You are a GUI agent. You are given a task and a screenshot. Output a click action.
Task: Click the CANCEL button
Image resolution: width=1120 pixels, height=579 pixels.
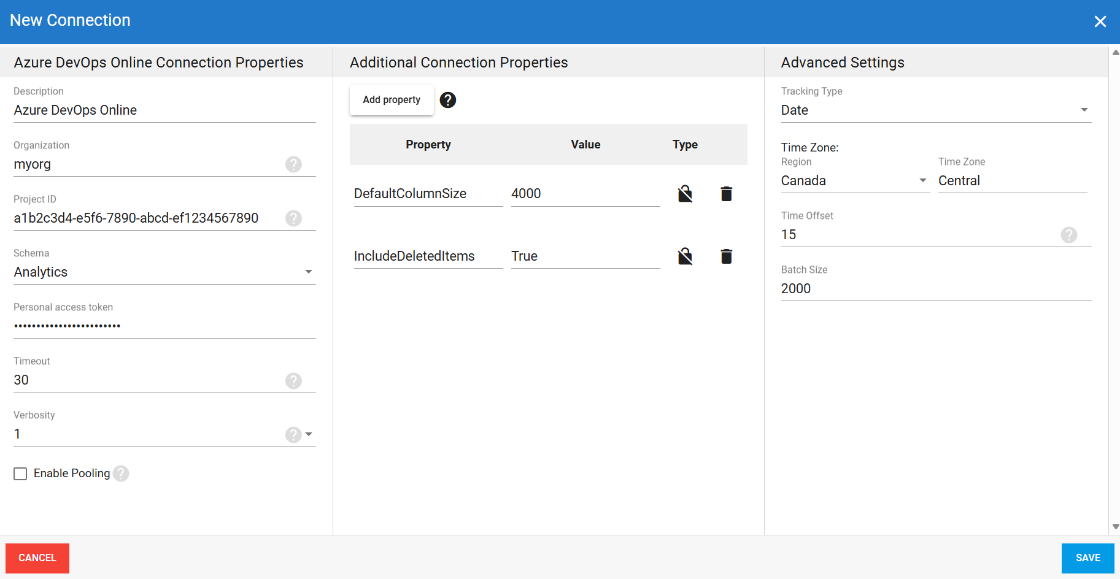pyautogui.click(x=37, y=558)
